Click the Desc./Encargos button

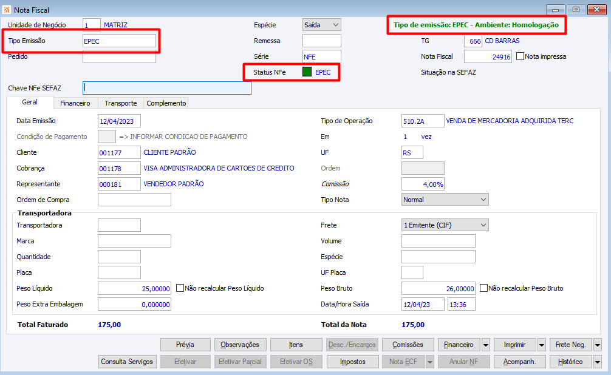(352, 345)
